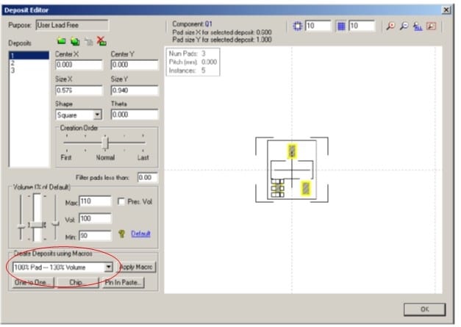Close the Deposit Editor dialog
The height and width of the screenshot is (327, 461).
coord(446,10)
